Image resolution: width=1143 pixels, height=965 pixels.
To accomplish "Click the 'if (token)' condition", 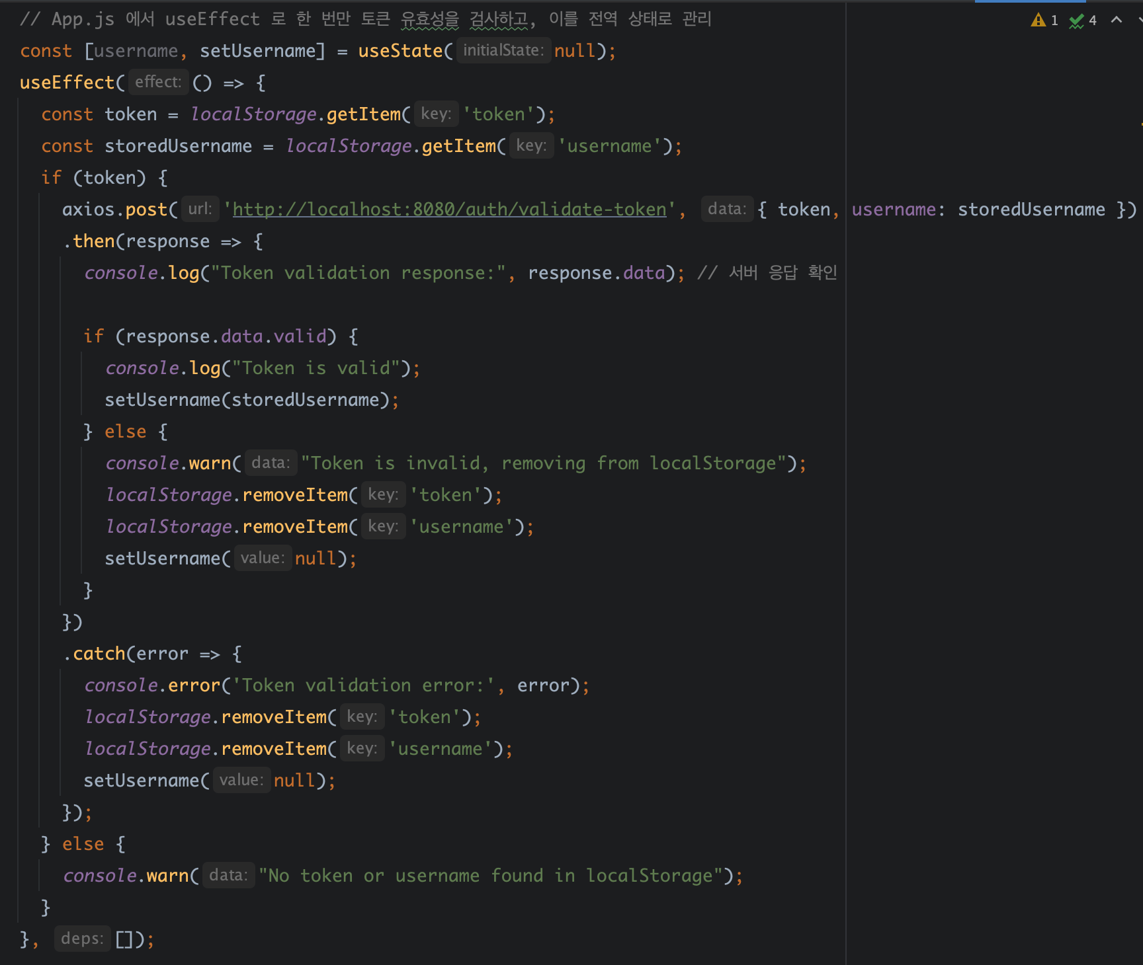I will 94,178.
